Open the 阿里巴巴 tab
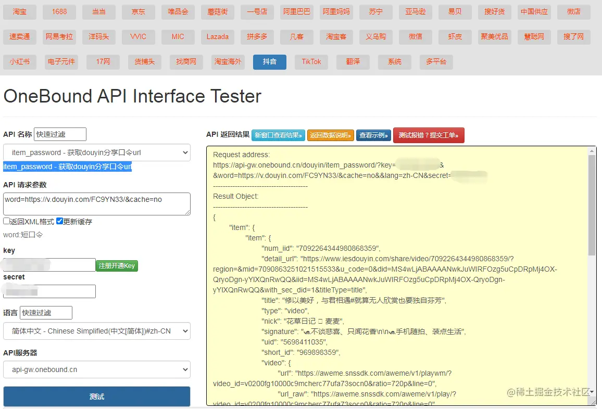This screenshot has width=602, height=409. (296, 12)
